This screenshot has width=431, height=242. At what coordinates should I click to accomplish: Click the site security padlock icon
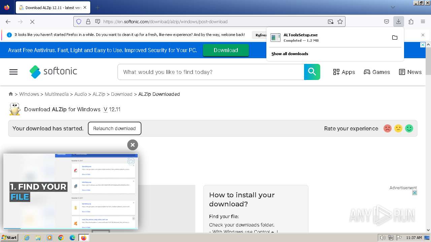[x=88, y=22]
